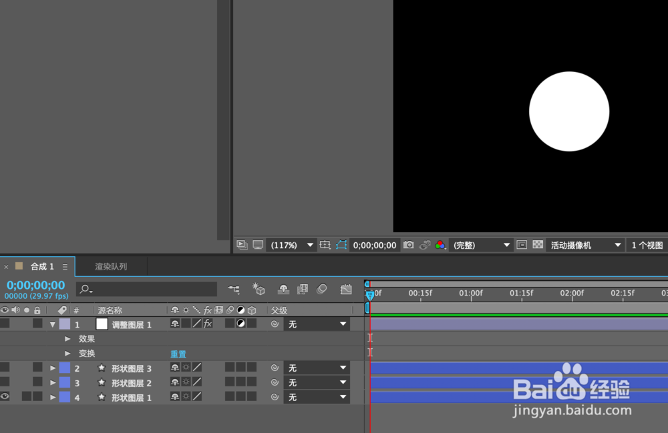This screenshot has width=668, height=433.
Task: Expand 形状图层 3 layer properties
Action: click(53, 368)
